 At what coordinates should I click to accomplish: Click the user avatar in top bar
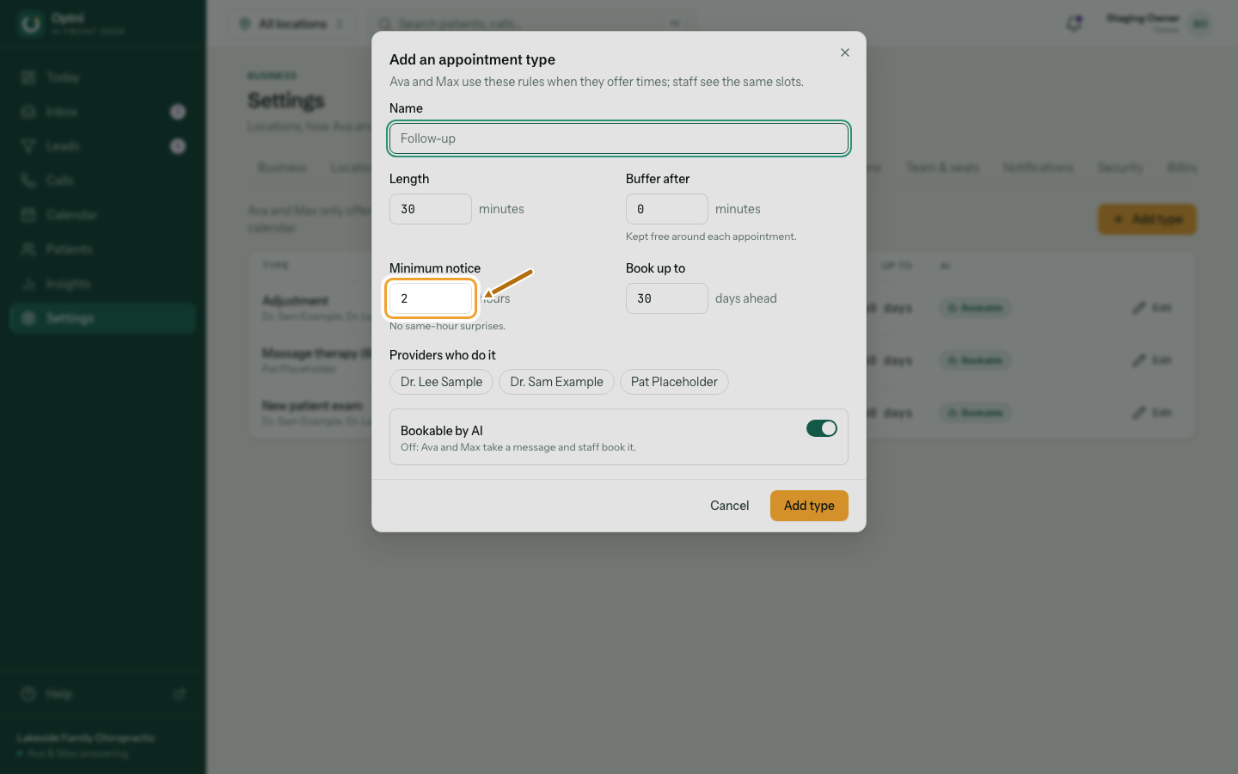click(1200, 24)
